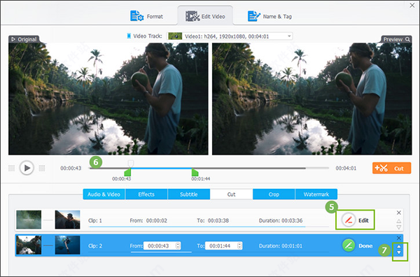Move Clip 2 up with the arrow
Screen dimensions: 420x277
(x=399, y=246)
